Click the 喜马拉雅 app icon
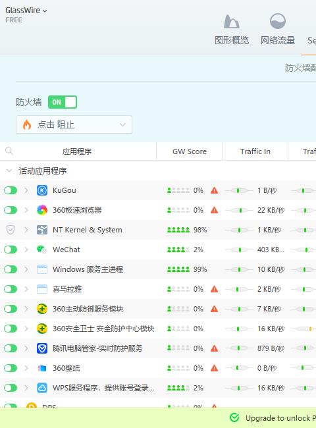Viewport: 316px width, 428px height. click(x=42, y=289)
